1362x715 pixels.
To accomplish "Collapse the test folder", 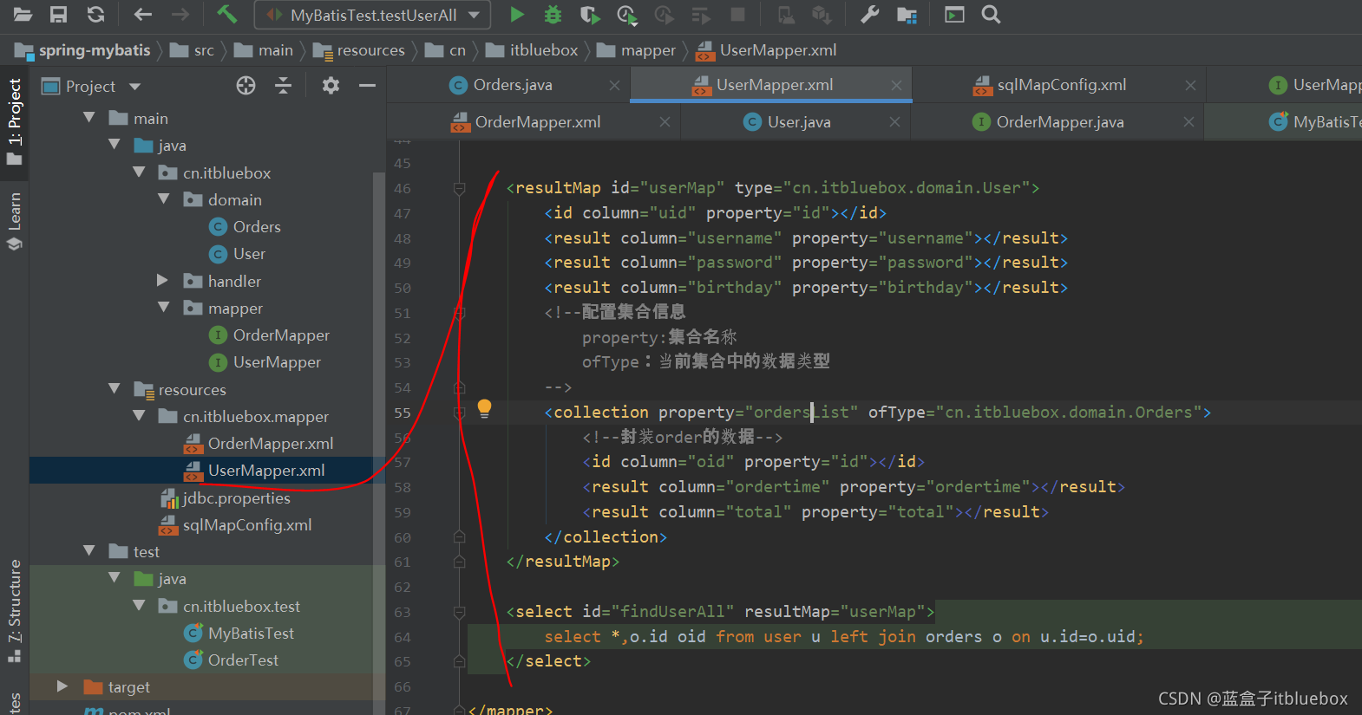I will 88,550.
